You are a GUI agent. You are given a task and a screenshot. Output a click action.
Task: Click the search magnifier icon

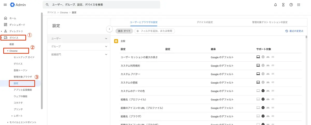point(47,5)
